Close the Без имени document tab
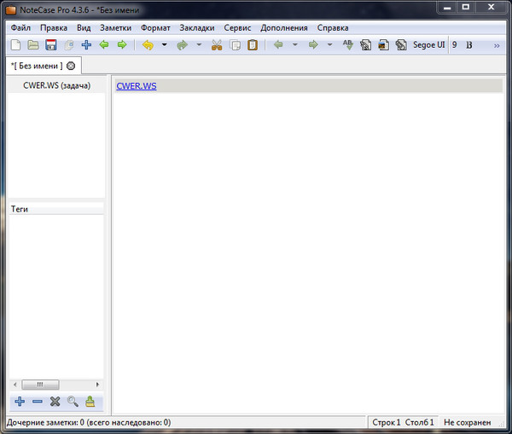The height and width of the screenshot is (434, 512). [x=70, y=66]
